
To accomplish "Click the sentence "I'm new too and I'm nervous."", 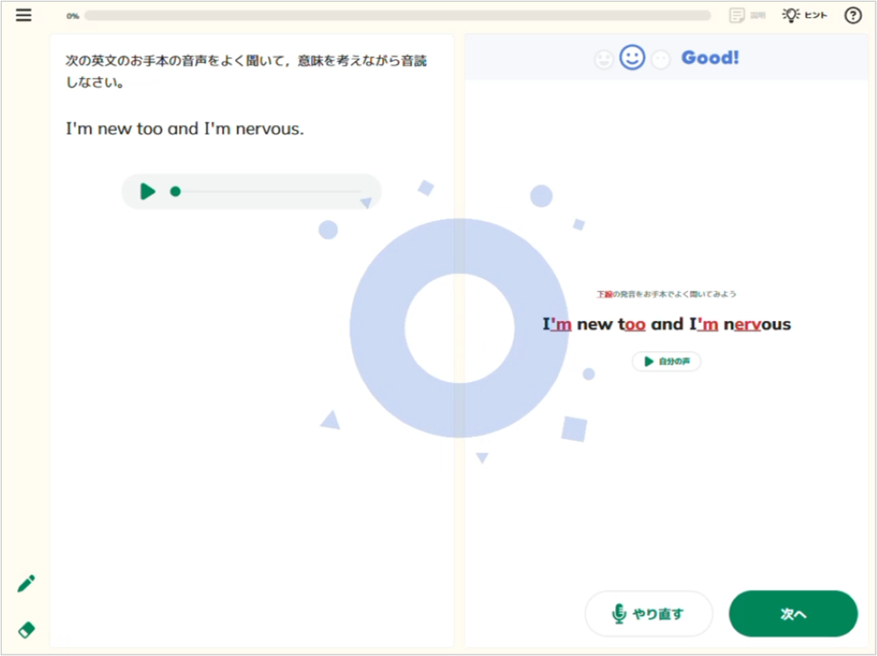I will click(x=185, y=128).
